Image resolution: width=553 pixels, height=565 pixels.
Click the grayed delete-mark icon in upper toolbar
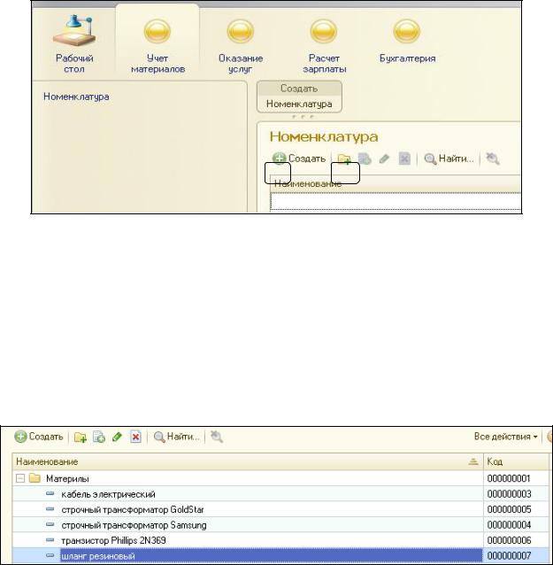[x=404, y=159]
